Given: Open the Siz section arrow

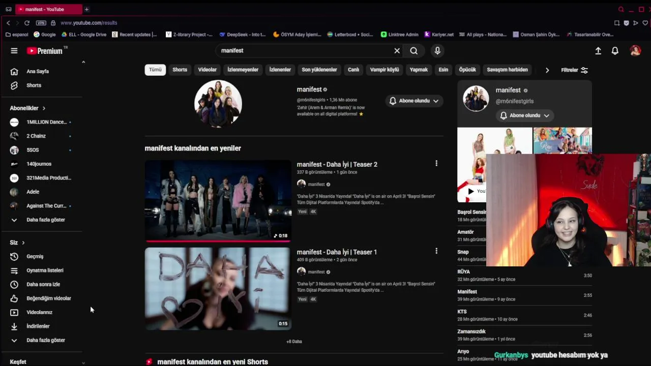Looking at the screenshot, I should click(x=23, y=243).
